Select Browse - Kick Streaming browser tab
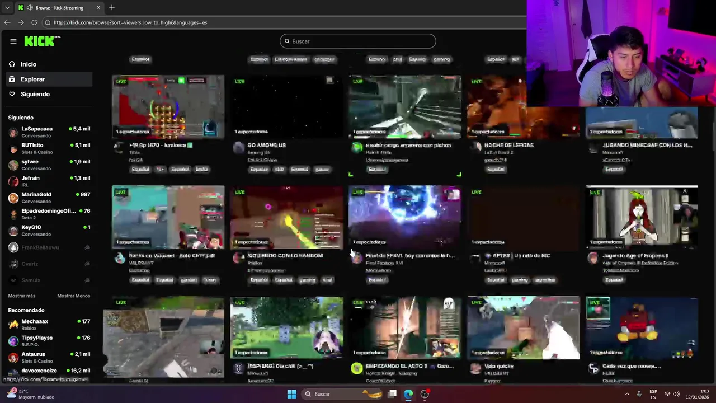716x403 pixels. [x=59, y=7]
